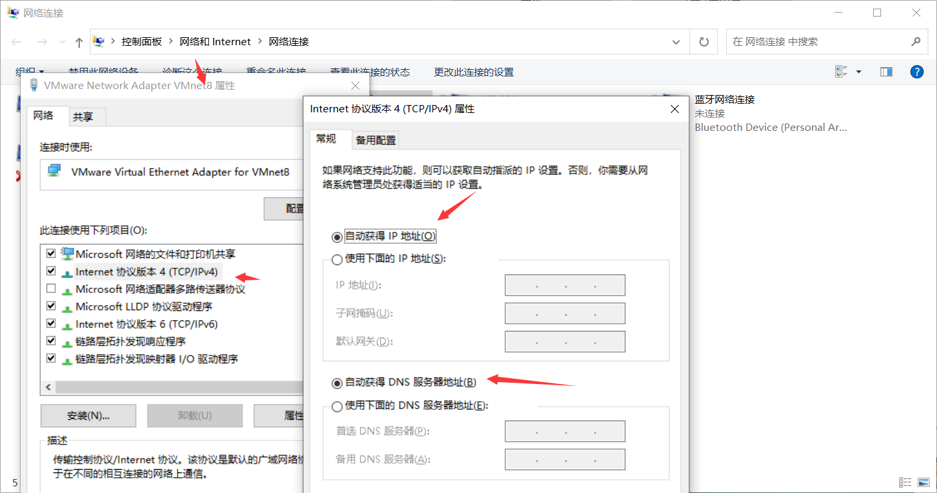Click the left arrow of horizontal scrollbar
The height and width of the screenshot is (493, 937).
point(47,387)
